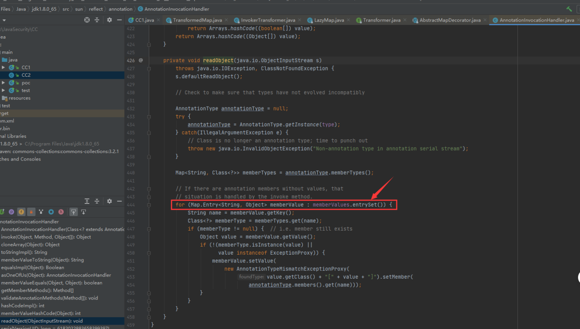
Task: Expand the test class node
Action: point(4,90)
